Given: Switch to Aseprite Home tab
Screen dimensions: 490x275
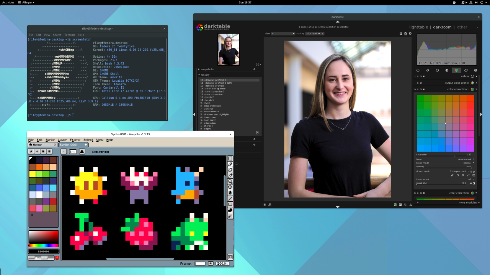Looking at the screenshot, I should point(43,145).
